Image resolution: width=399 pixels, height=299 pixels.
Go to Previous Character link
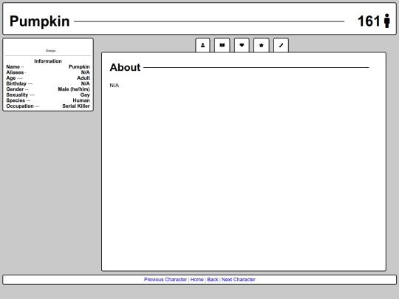pyautogui.click(x=166, y=279)
